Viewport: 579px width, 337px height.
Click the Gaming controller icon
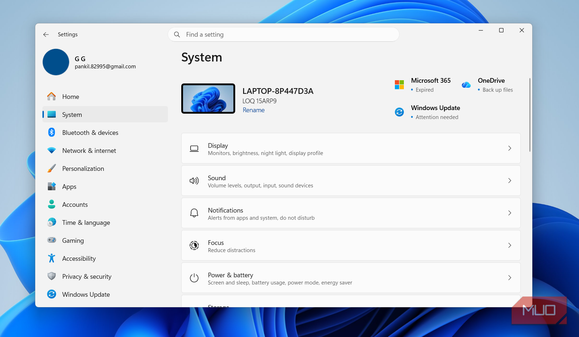[x=51, y=240]
